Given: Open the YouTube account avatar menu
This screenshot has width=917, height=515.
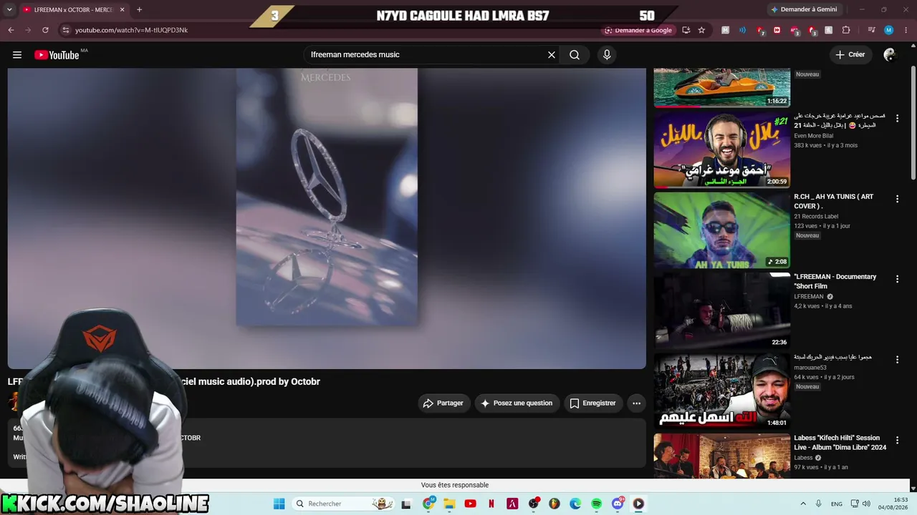Looking at the screenshot, I should coord(890,55).
